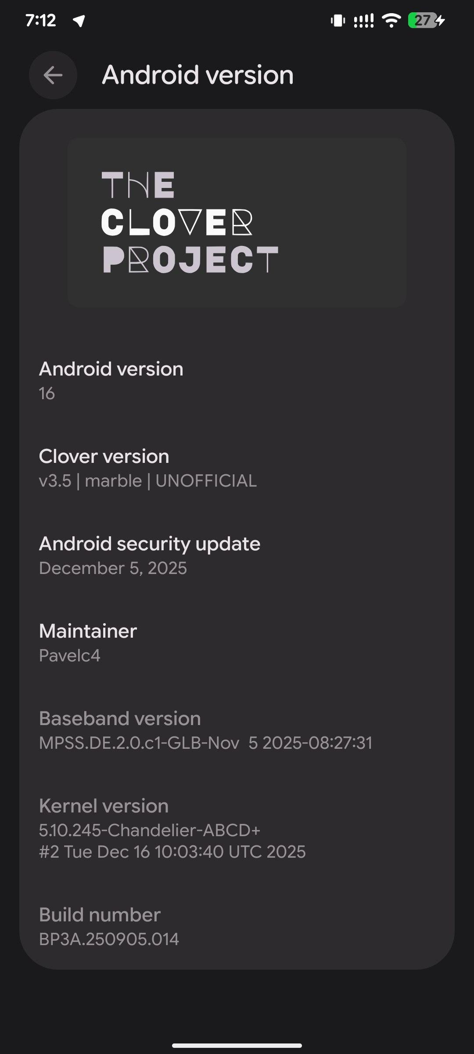Image resolution: width=474 pixels, height=1054 pixels.
Task: Tap the Wi-Fi status icon
Action: pyautogui.click(x=391, y=20)
